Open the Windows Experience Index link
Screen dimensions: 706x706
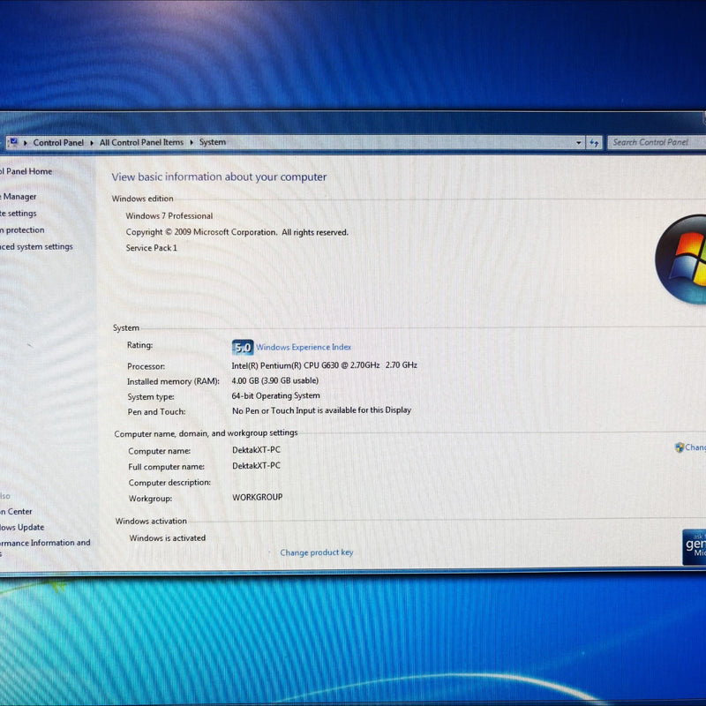(x=304, y=347)
